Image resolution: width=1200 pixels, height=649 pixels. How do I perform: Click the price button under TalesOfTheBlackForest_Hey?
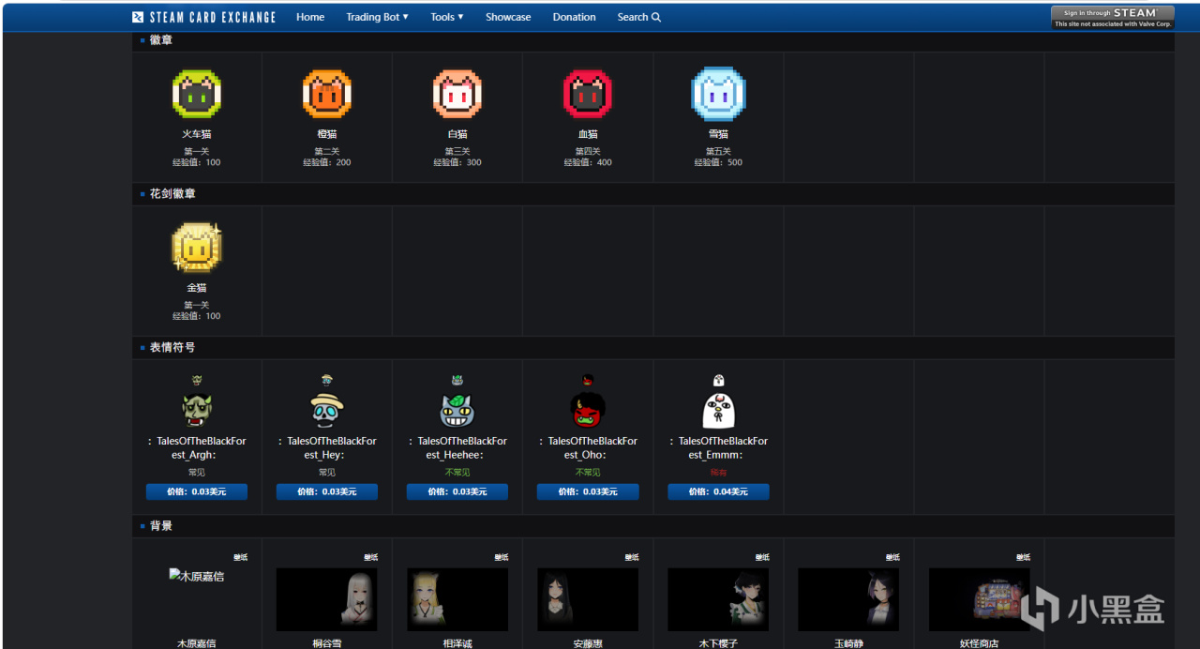tap(326, 491)
